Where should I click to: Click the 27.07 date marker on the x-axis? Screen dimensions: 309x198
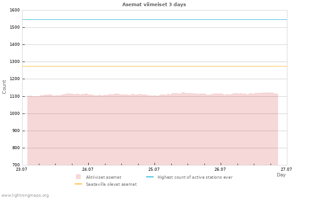286,169
